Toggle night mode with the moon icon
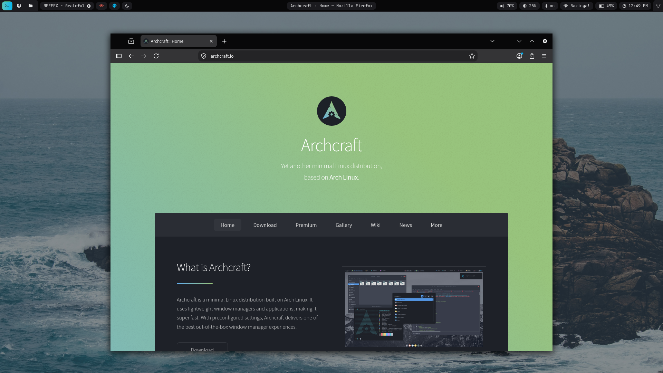This screenshot has width=663, height=373. coord(127,6)
